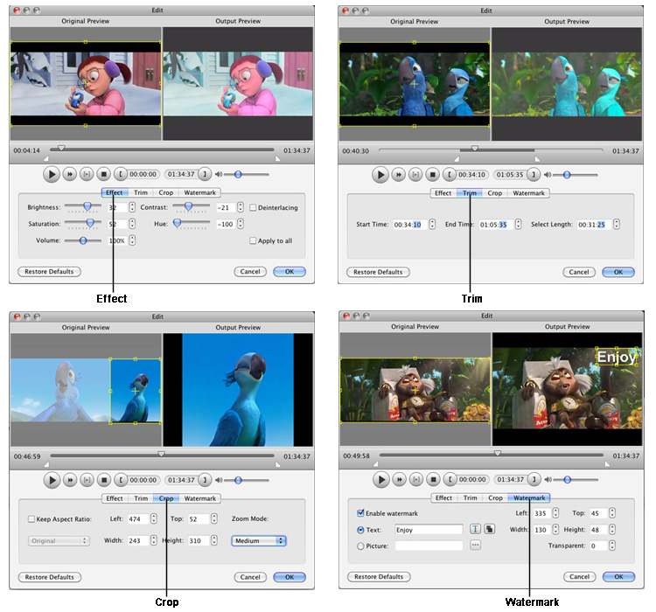Switch to Watermark tab in Effect window
This screenshot has height=612, width=656.
pos(200,192)
